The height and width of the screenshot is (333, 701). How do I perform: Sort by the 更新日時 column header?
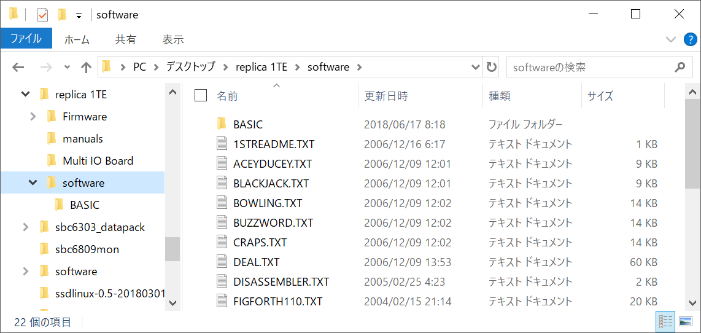pyautogui.click(x=386, y=95)
